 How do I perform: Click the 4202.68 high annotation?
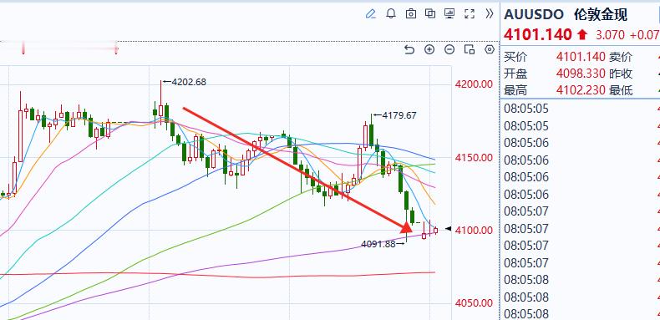point(189,82)
